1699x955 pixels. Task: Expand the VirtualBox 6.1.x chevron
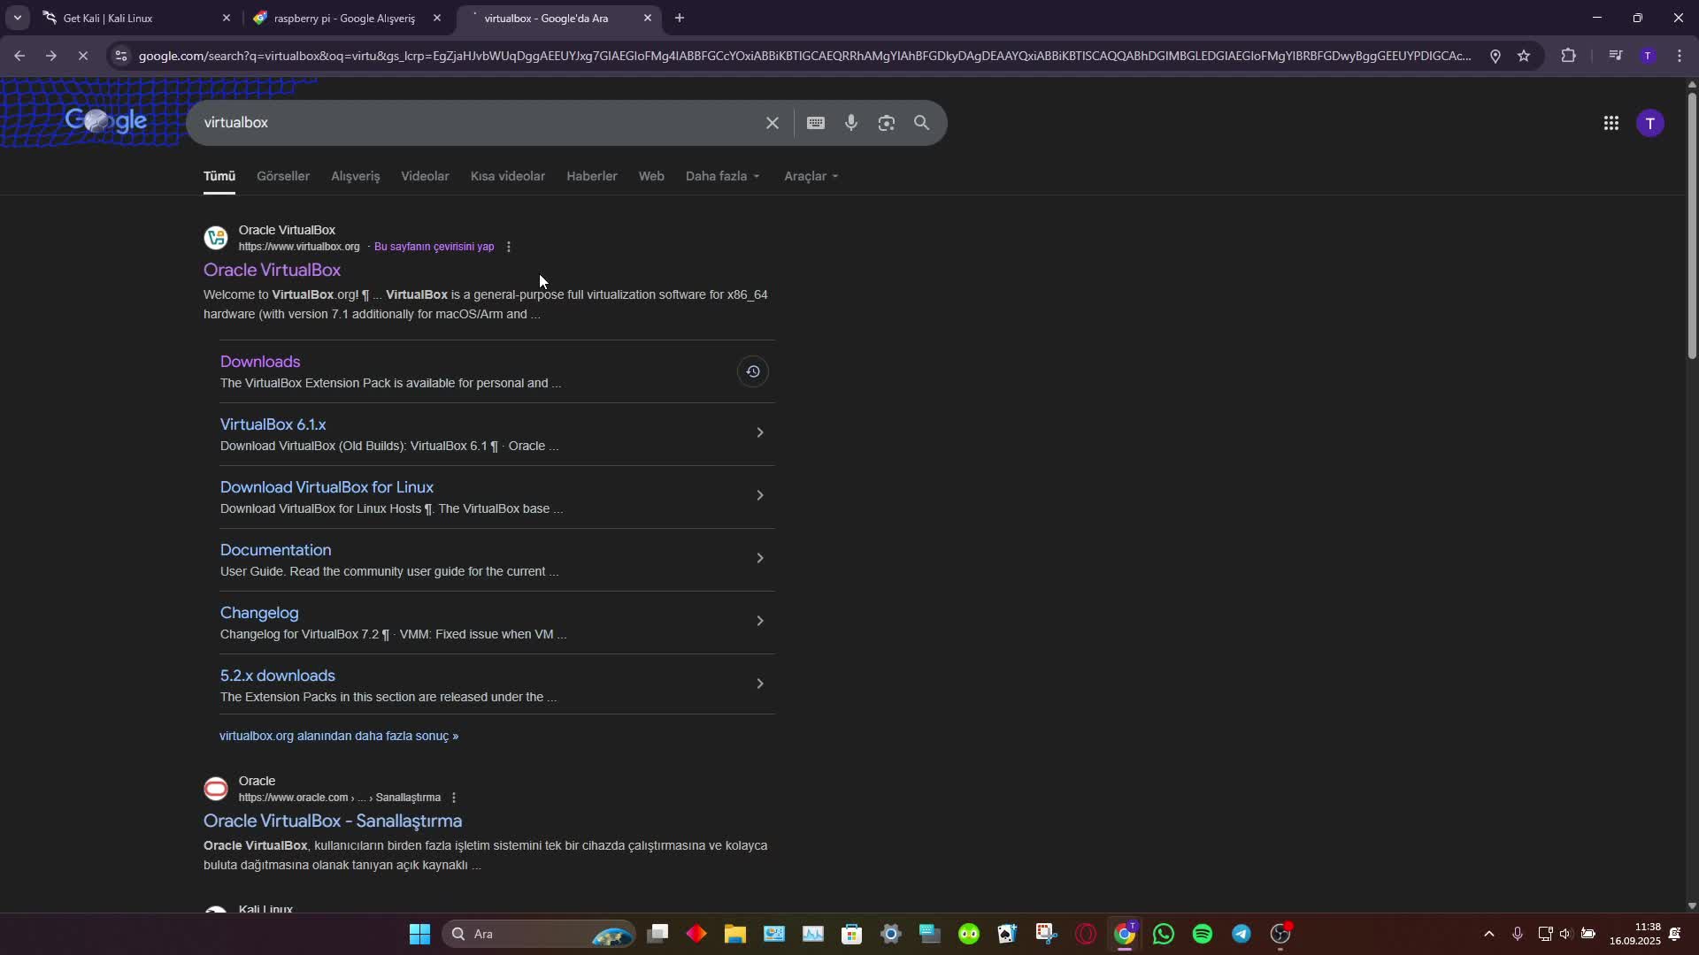759,432
